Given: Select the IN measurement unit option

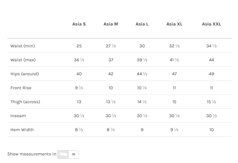Looking at the screenshot, I should pos(74,154).
